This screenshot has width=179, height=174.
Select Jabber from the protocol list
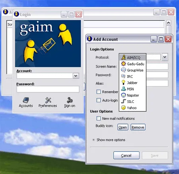(x=132, y=82)
